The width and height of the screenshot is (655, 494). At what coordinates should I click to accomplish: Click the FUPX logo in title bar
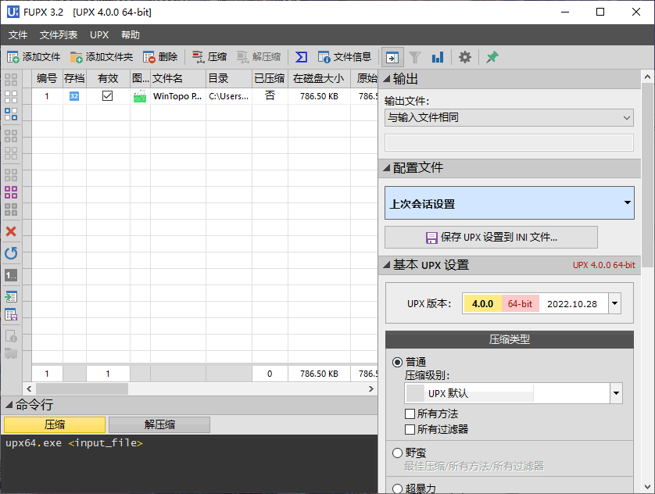pos(13,12)
